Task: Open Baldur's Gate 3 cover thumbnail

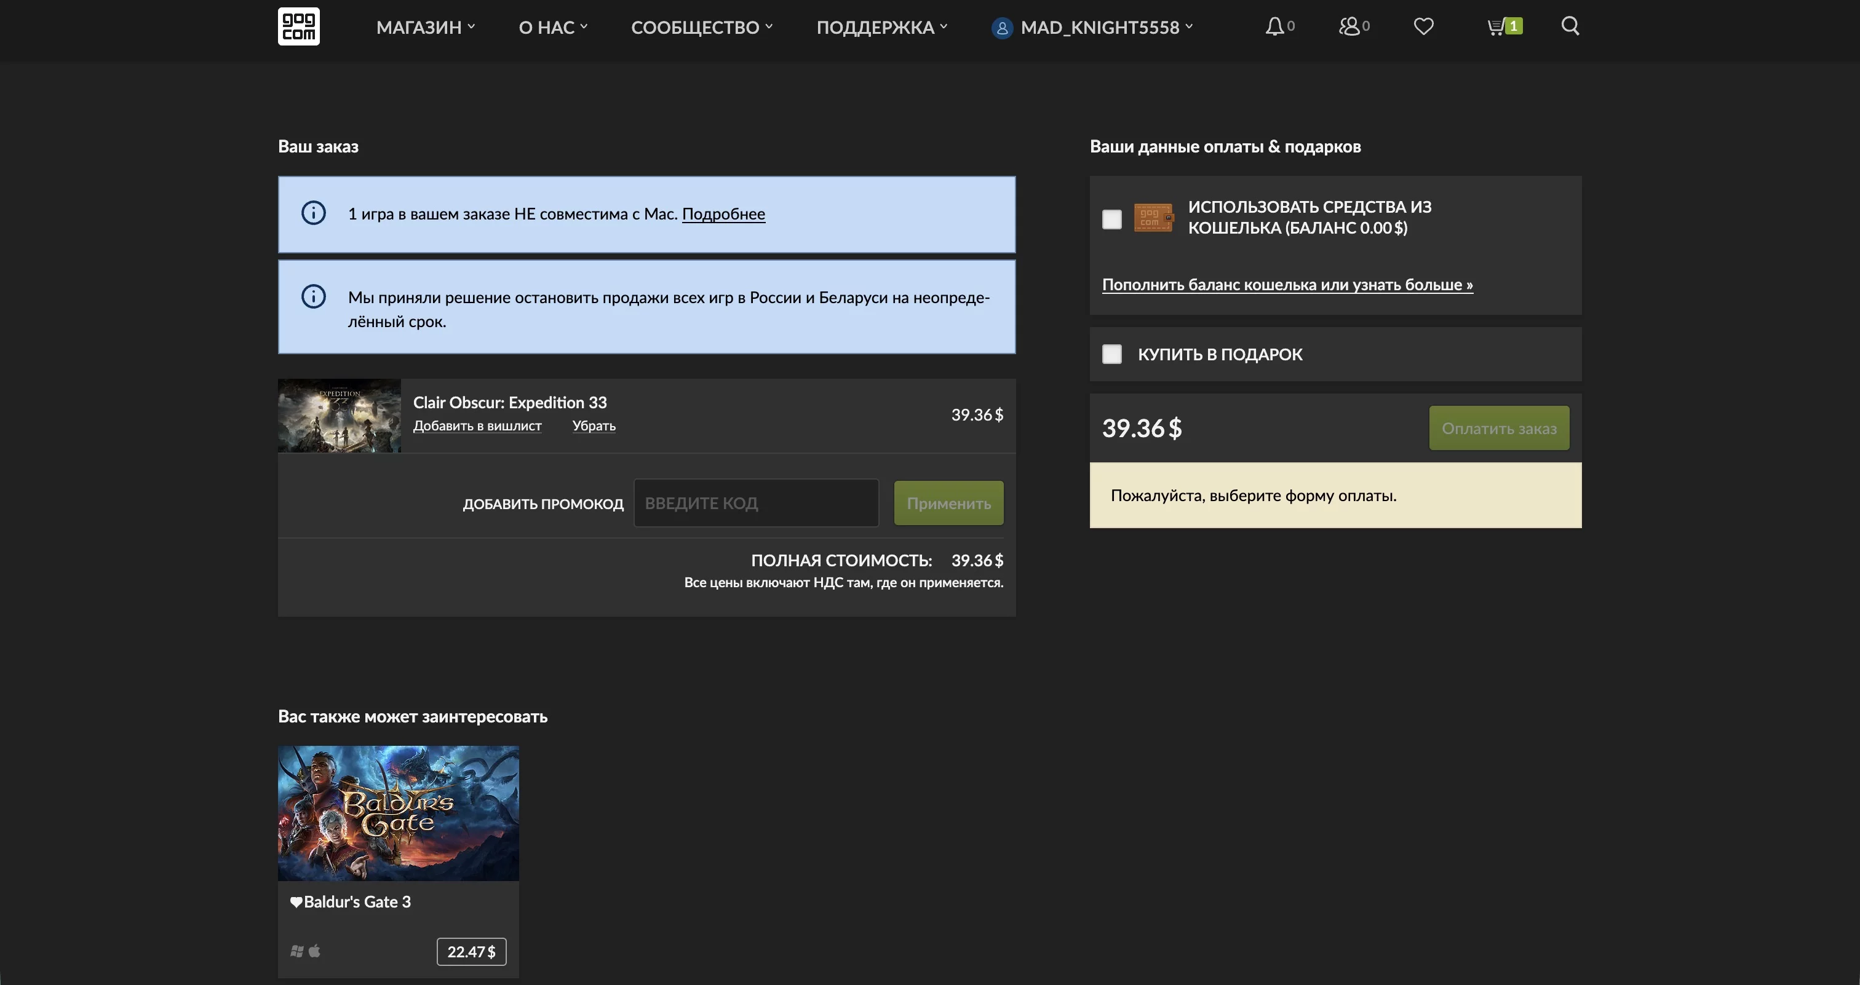Action: pyautogui.click(x=398, y=813)
